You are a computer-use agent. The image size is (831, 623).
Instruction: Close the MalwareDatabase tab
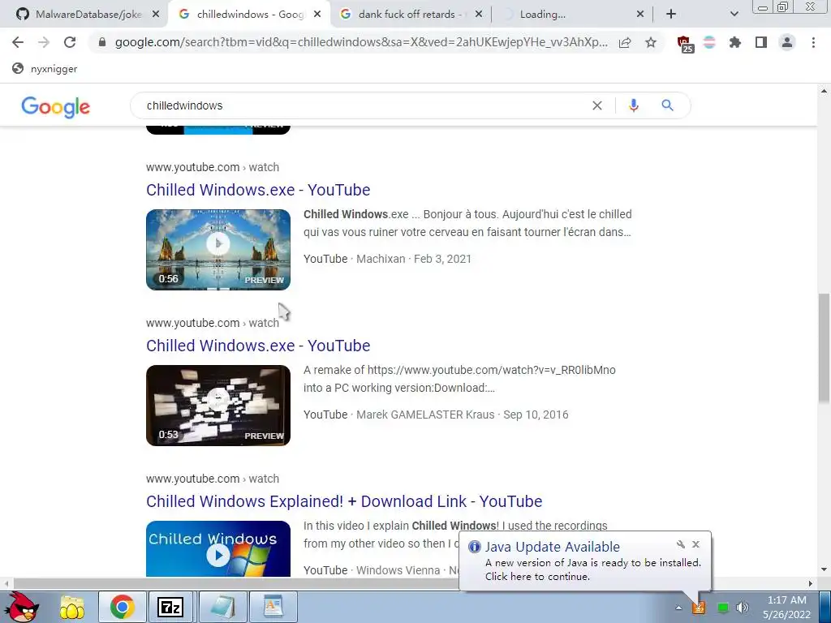tap(155, 15)
